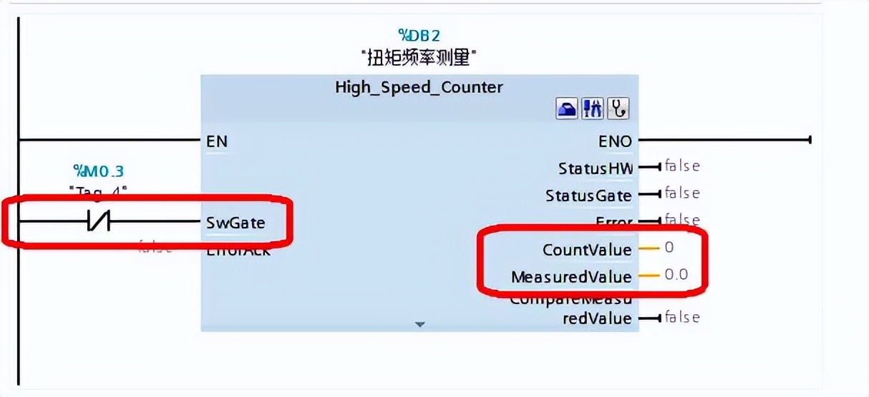Open the diagnostics stethoscope icon
The width and height of the screenshot is (869, 397).
[618, 109]
